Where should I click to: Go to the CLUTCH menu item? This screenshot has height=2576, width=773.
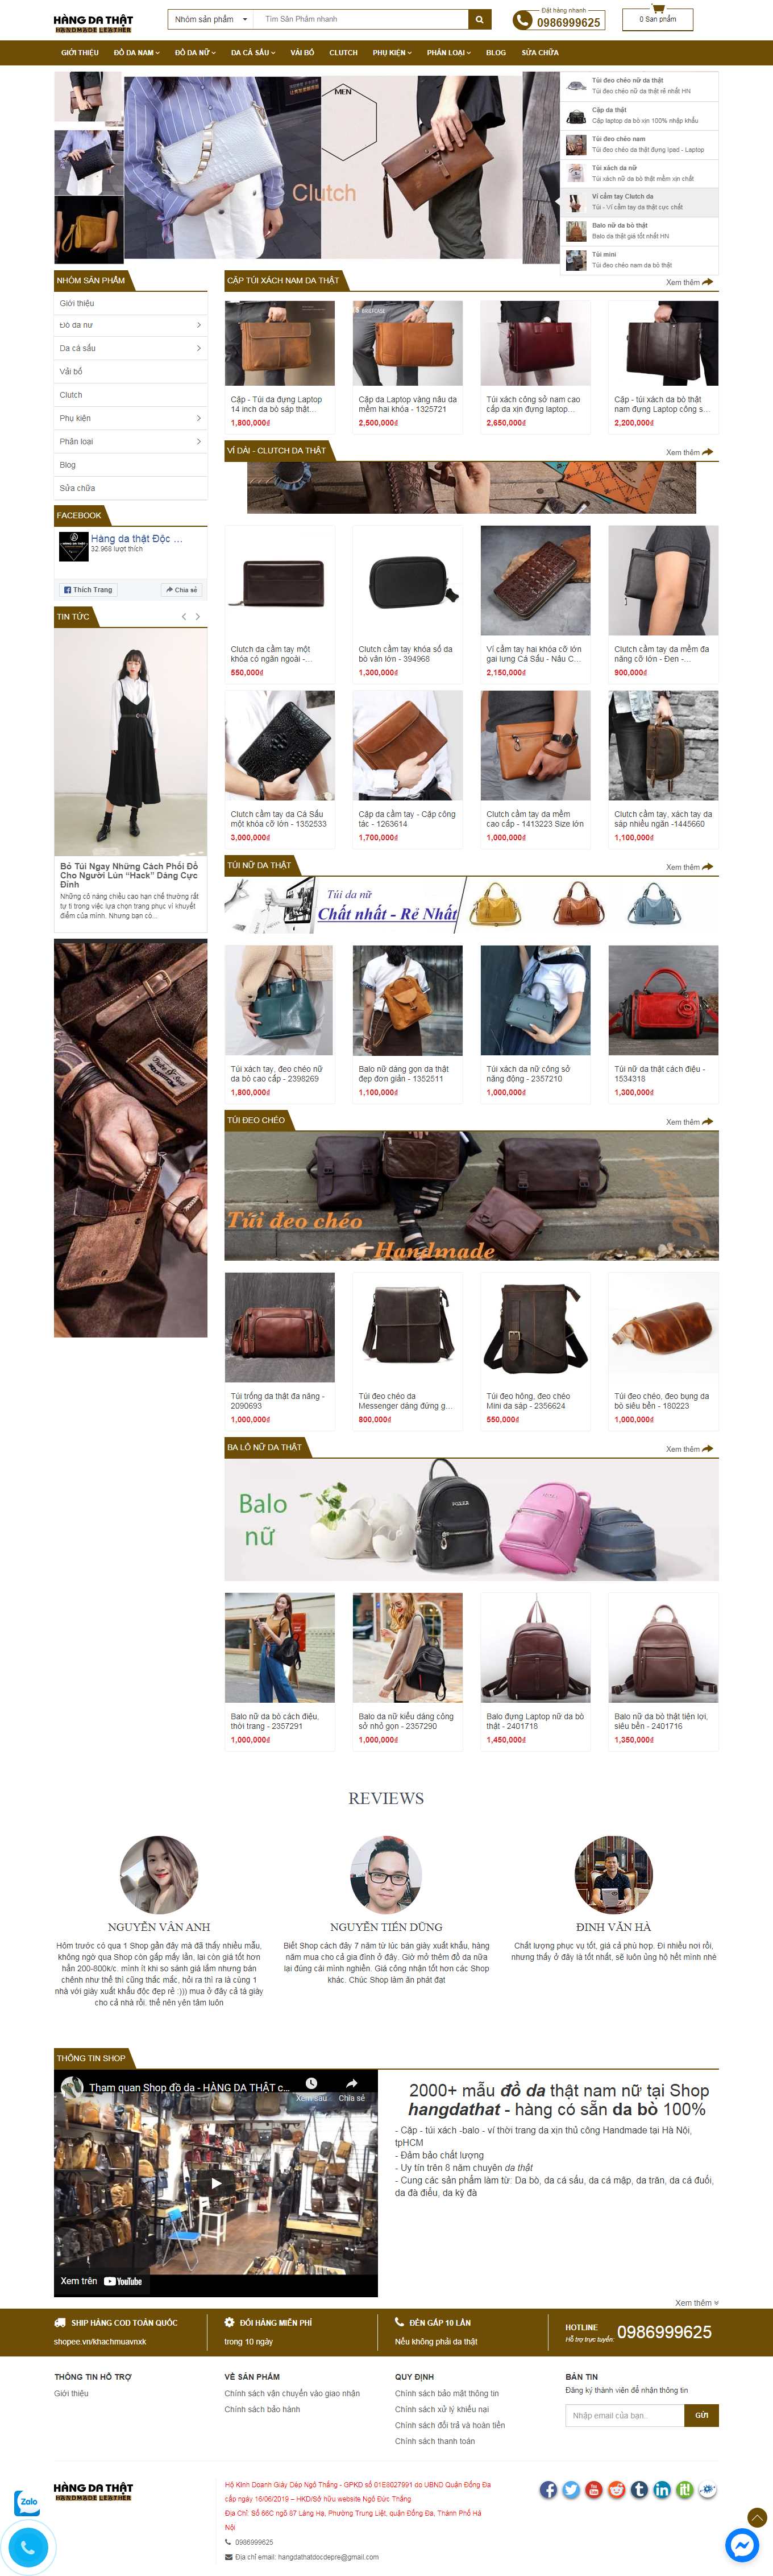343,52
